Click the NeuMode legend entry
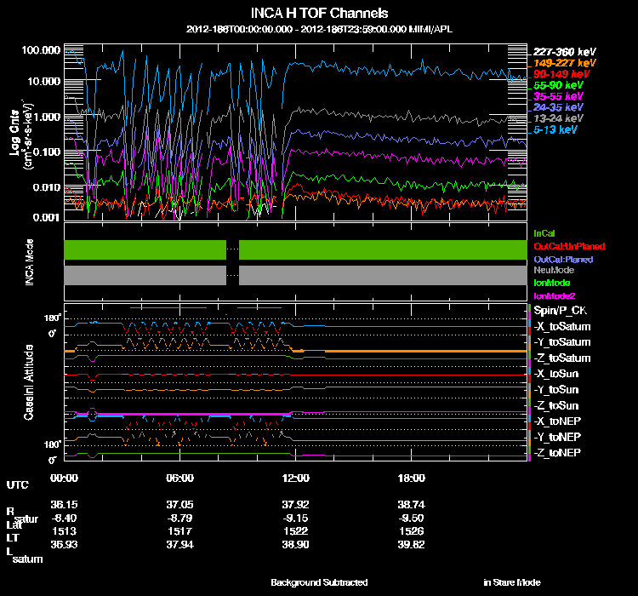This screenshot has height=596, width=638. coord(553,270)
